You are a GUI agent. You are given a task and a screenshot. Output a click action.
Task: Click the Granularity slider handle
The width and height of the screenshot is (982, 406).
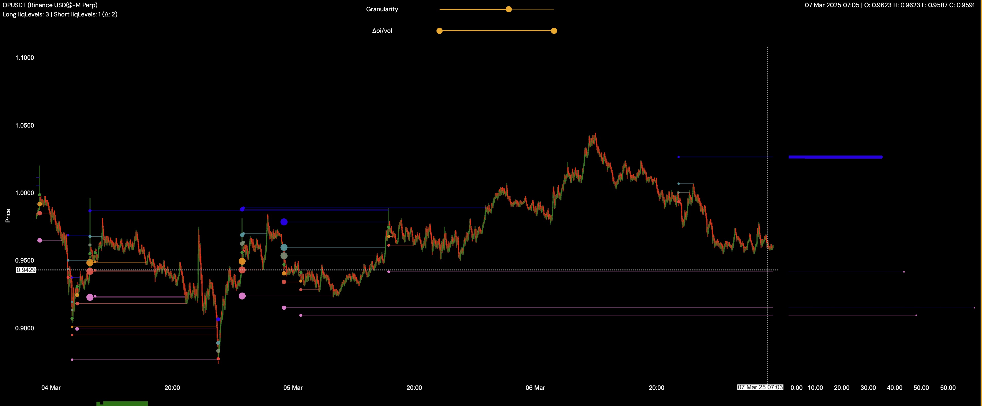coord(508,9)
